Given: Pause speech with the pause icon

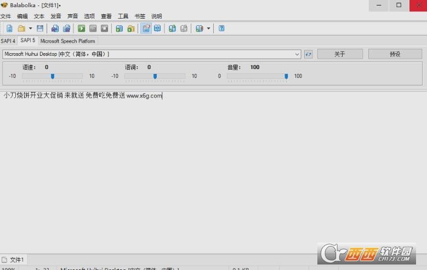Looking at the screenshot, I should click(93, 28).
